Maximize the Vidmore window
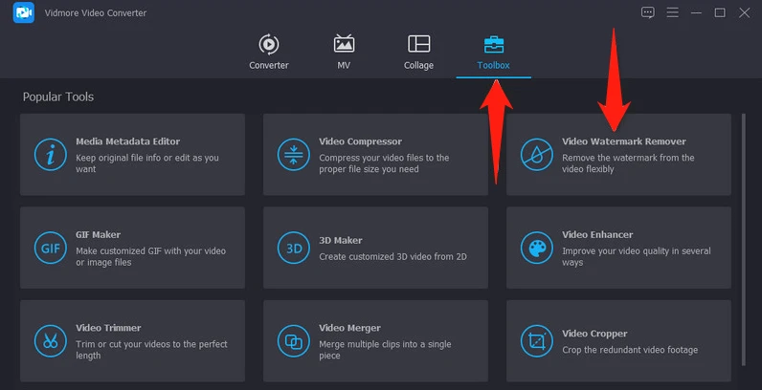The image size is (762, 390). tap(720, 12)
